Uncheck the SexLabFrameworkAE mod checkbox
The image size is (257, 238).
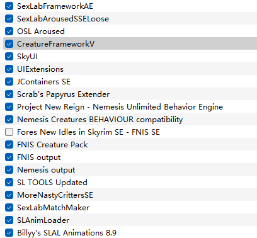click(x=9, y=6)
